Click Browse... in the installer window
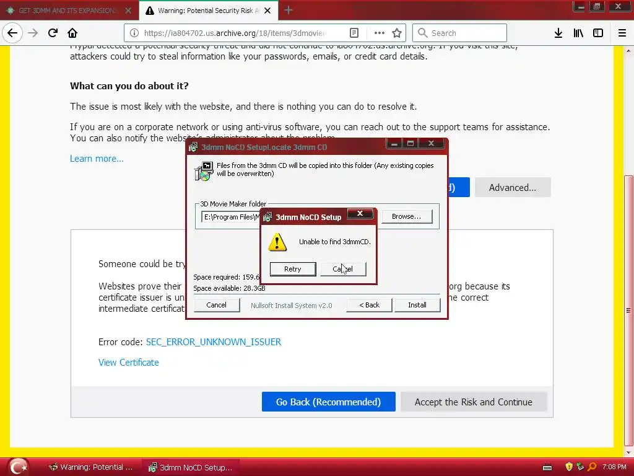634x476 pixels. [406, 216]
